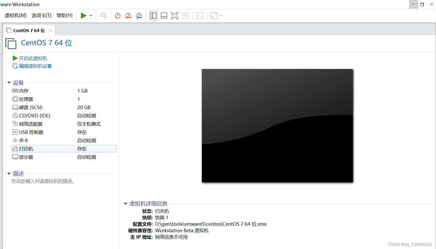Select the 声卡 device row

click(x=64, y=141)
